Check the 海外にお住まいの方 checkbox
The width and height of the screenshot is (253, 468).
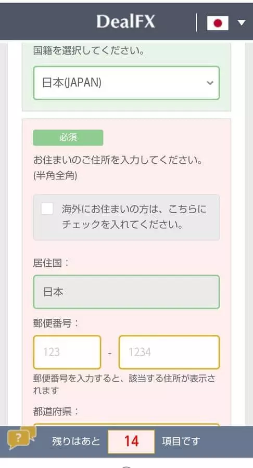click(x=47, y=209)
